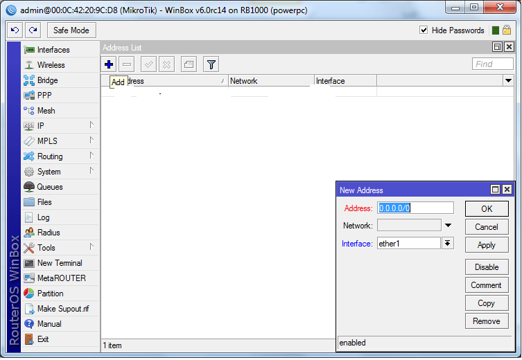The width and height of the screenshot is (522, 360).
Task: Click the Apply button
Action: [x=487, y=245]
